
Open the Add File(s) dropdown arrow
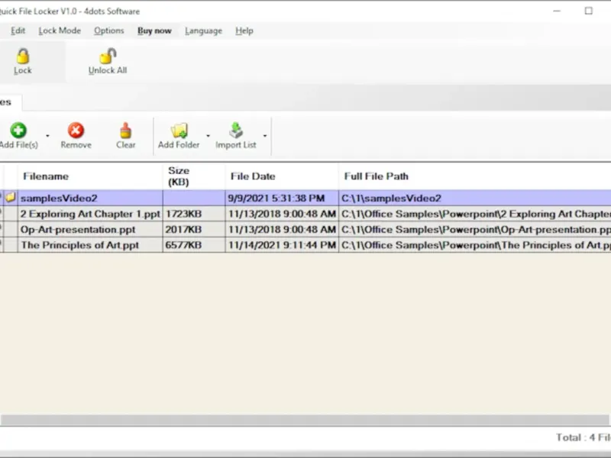pos(47,136)
